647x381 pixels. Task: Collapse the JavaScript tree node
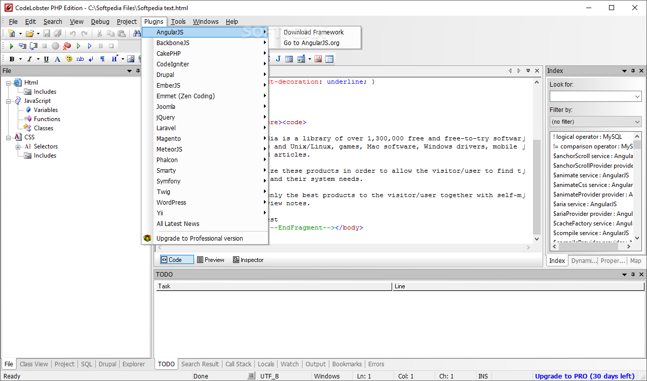(9, 101)
